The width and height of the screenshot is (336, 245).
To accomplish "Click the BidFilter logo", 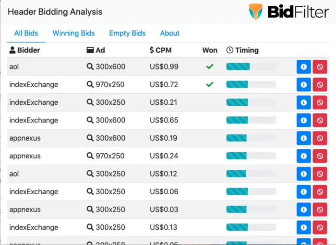I will point(288,11).
